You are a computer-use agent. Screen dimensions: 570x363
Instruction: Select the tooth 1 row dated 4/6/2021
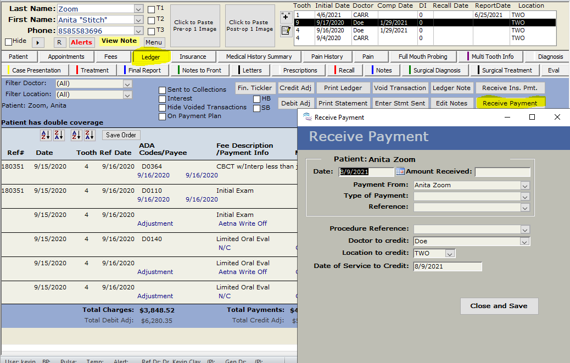(384, 15)
